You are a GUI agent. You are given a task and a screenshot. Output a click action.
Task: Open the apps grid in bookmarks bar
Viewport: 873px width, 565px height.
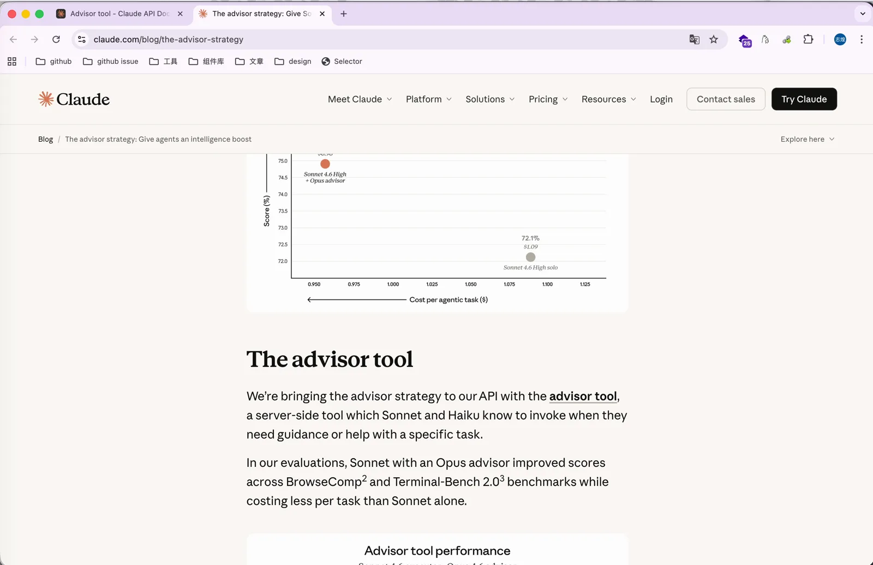12,62
